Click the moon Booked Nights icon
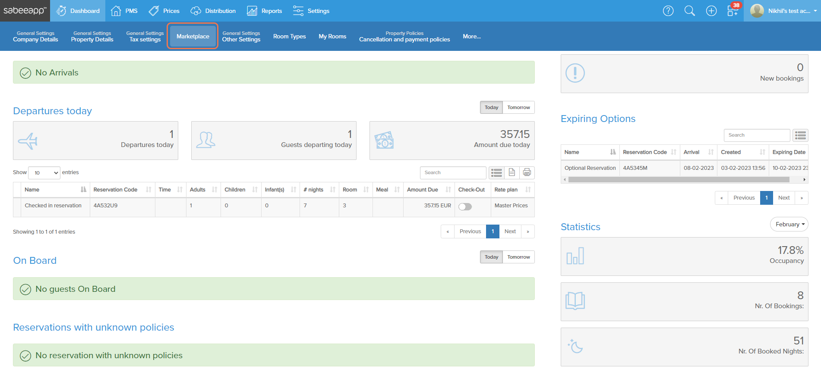Image resolution: width=821 pixels, height=369 pixels. 575,346
